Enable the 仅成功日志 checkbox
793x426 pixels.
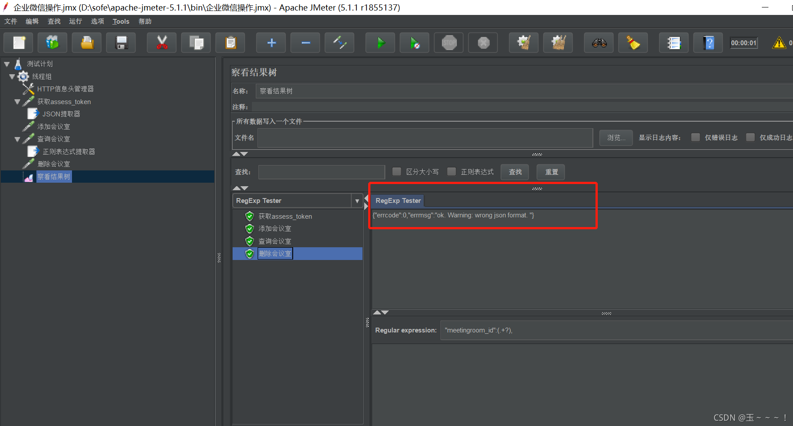[750, 137]
